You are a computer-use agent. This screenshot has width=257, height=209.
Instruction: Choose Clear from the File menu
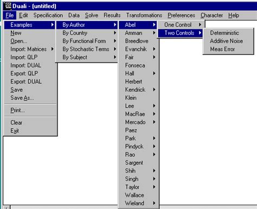pyautogui.click(x=30, y=123)
